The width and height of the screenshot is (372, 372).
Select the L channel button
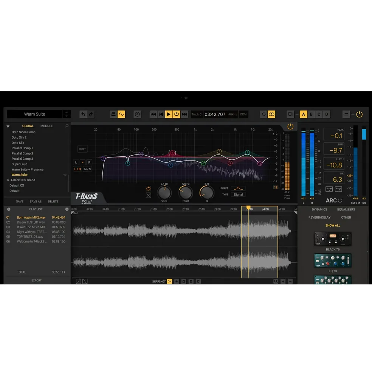click(76, 162)
